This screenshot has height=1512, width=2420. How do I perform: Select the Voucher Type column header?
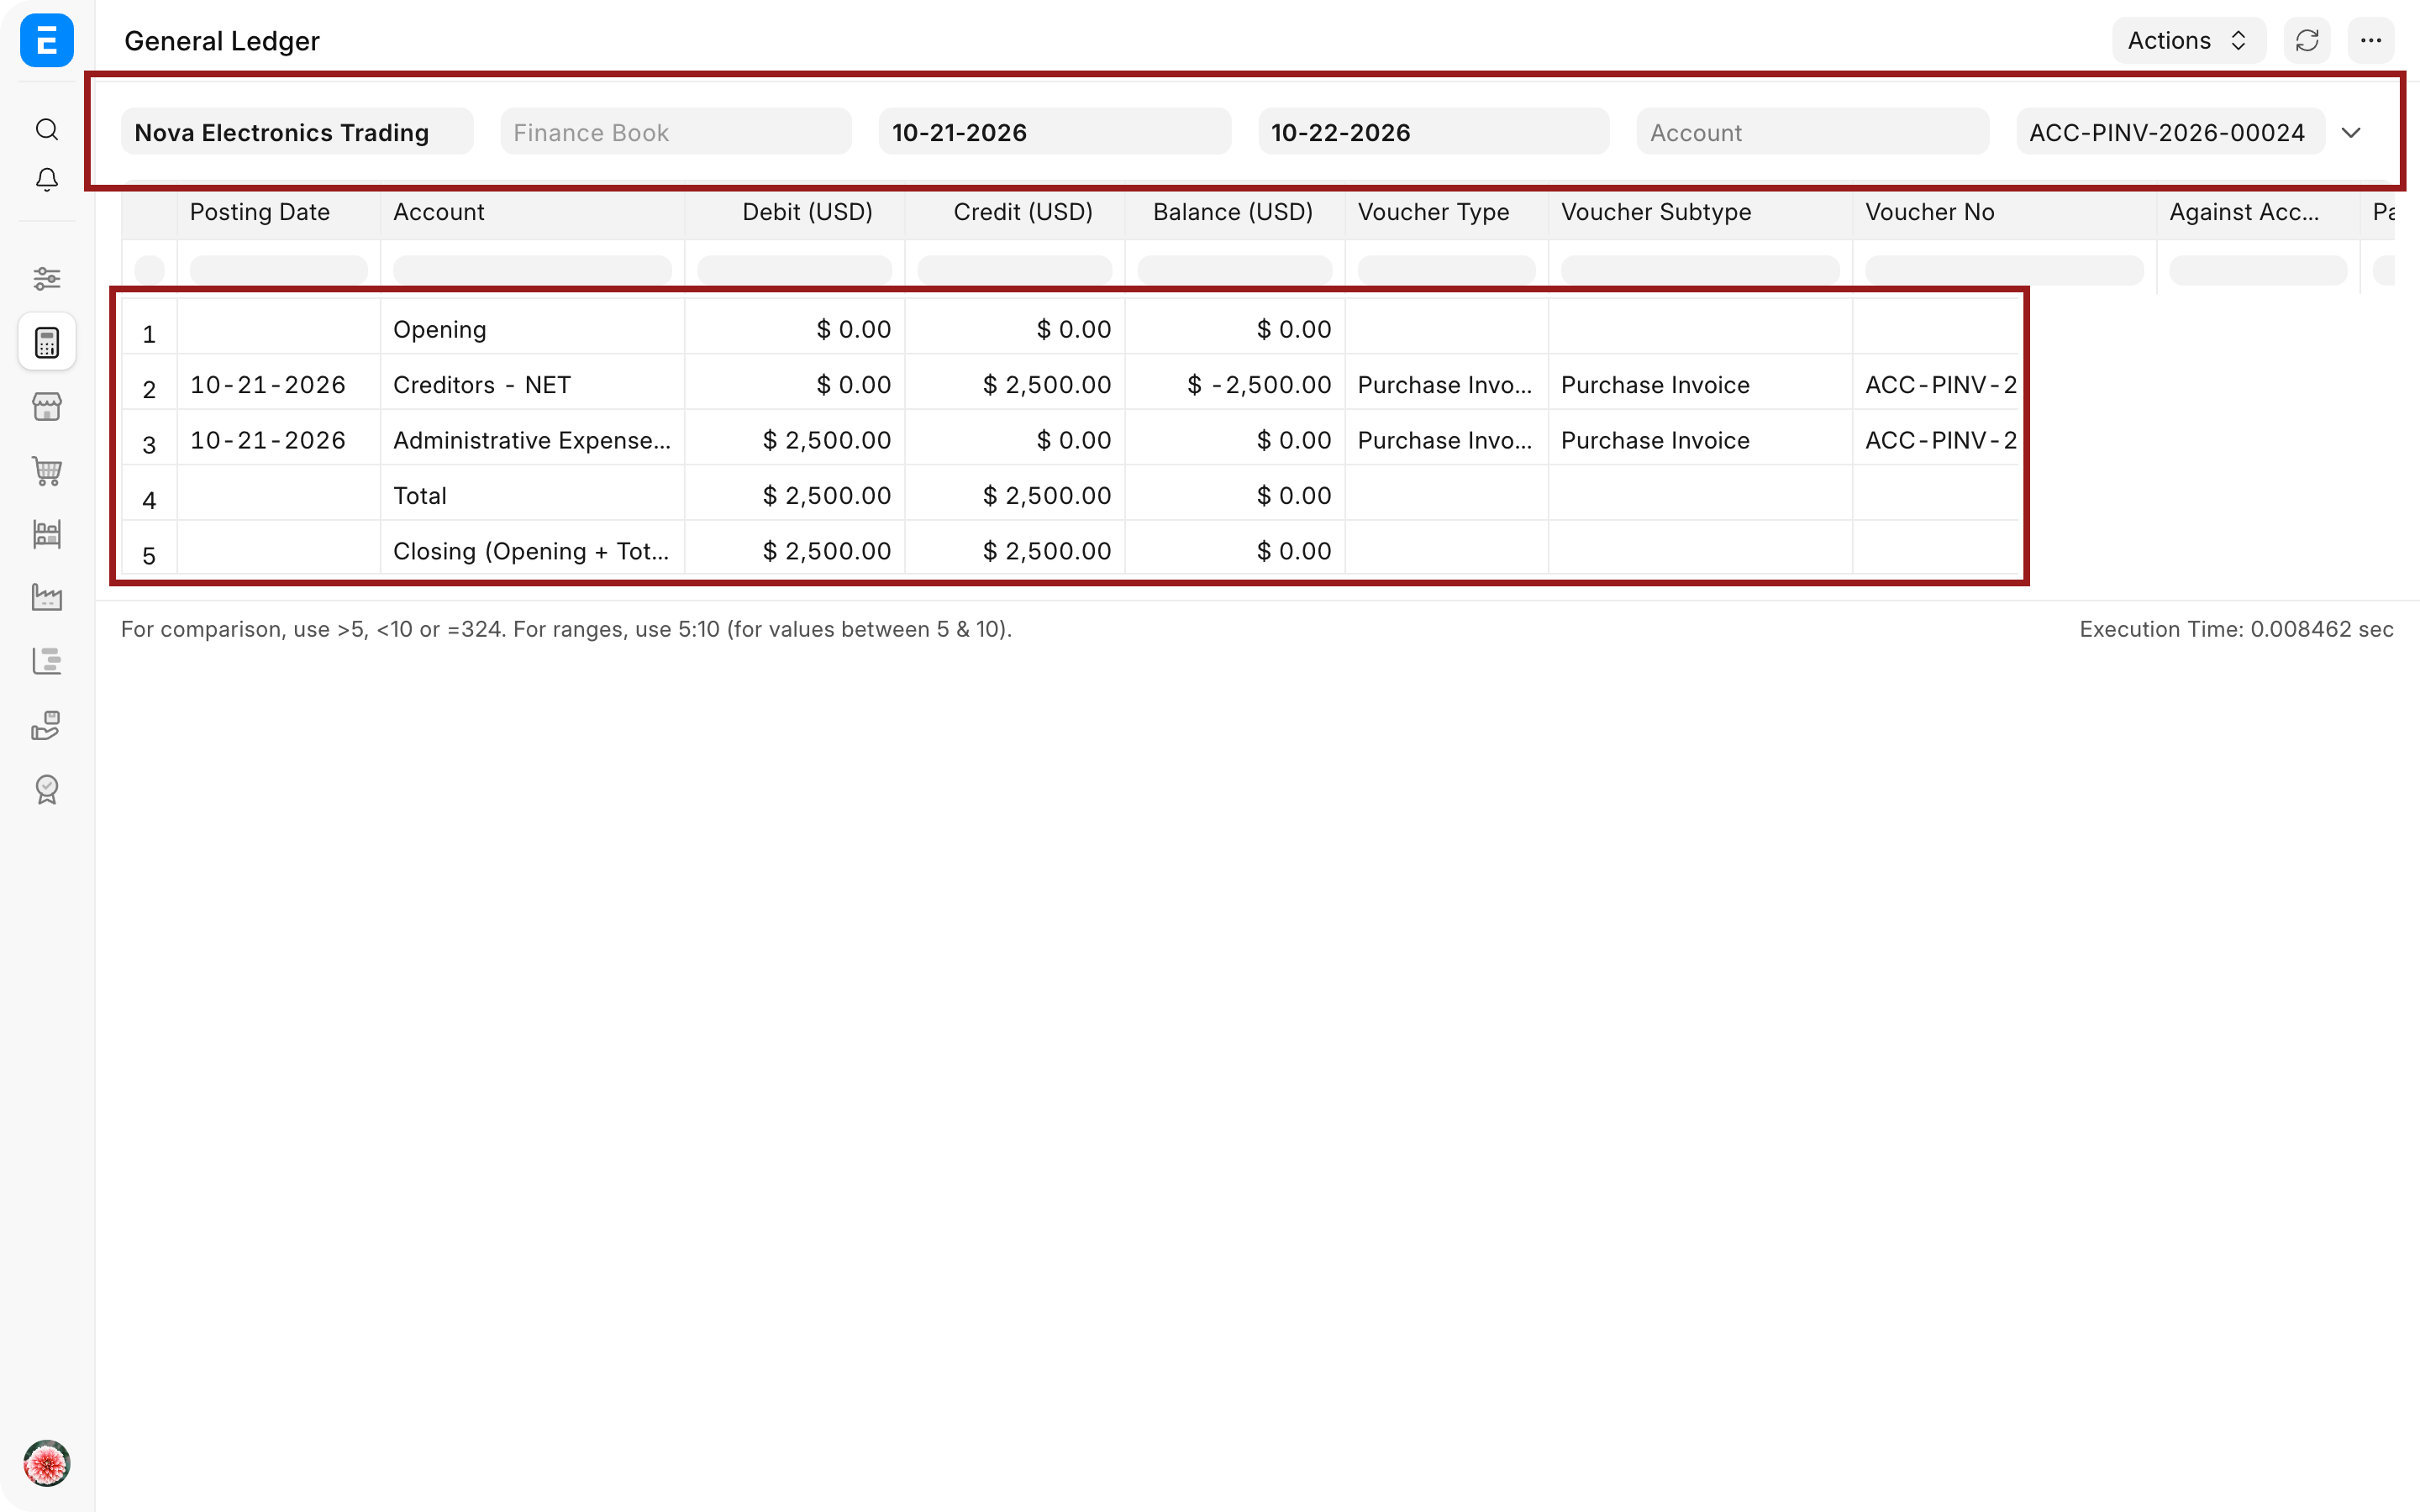(x=1447, y=212)
